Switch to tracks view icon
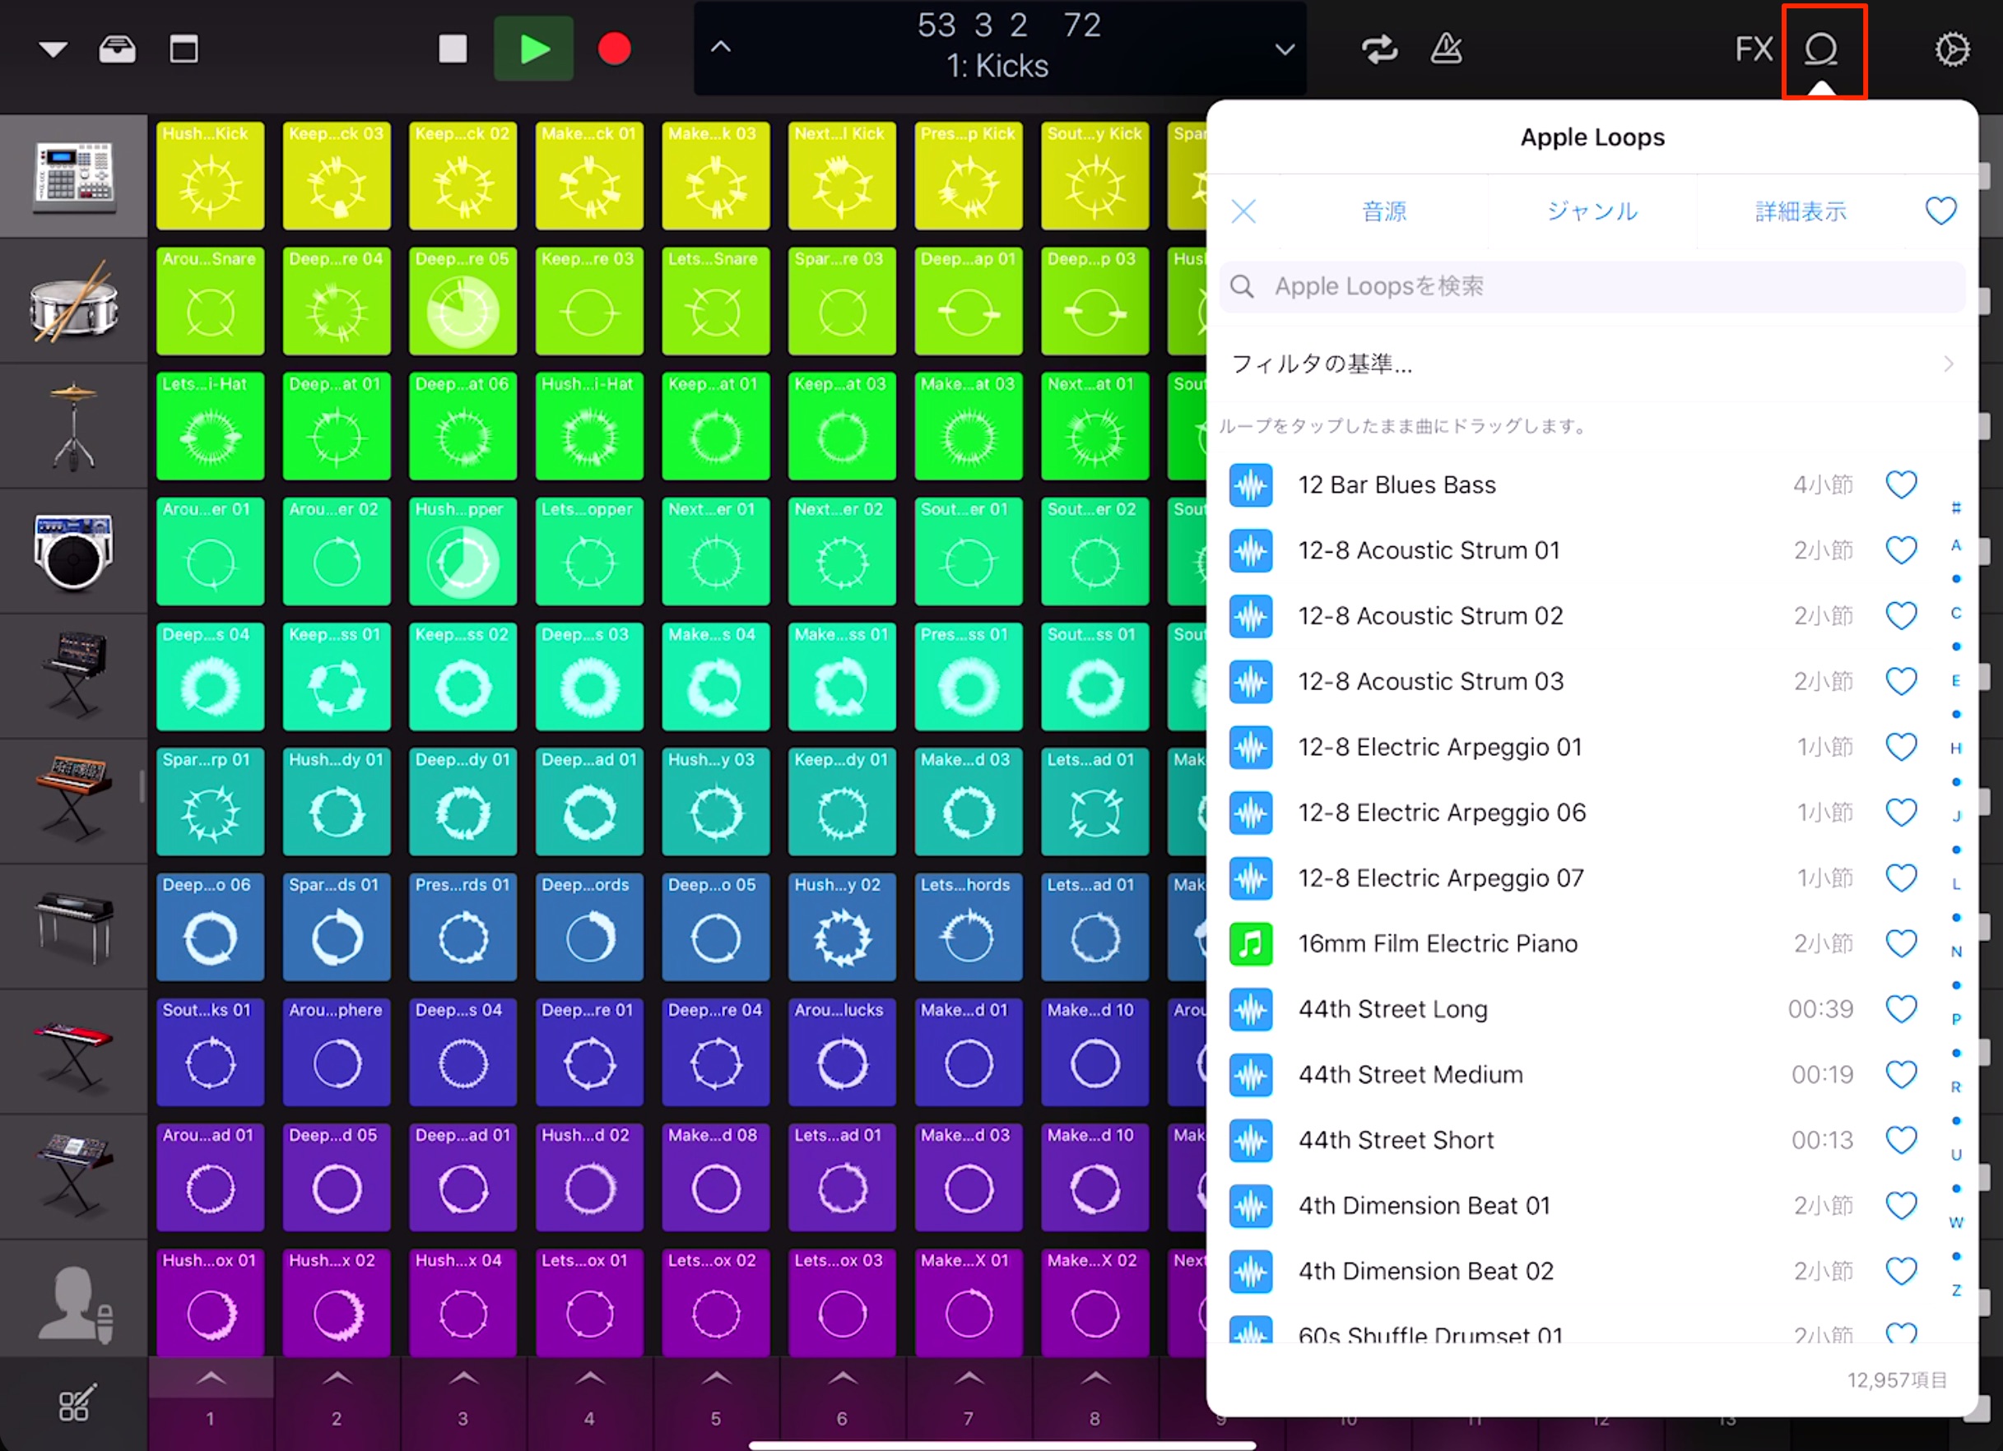This screenshot has width=2003, height=1451. click(184, 49)
